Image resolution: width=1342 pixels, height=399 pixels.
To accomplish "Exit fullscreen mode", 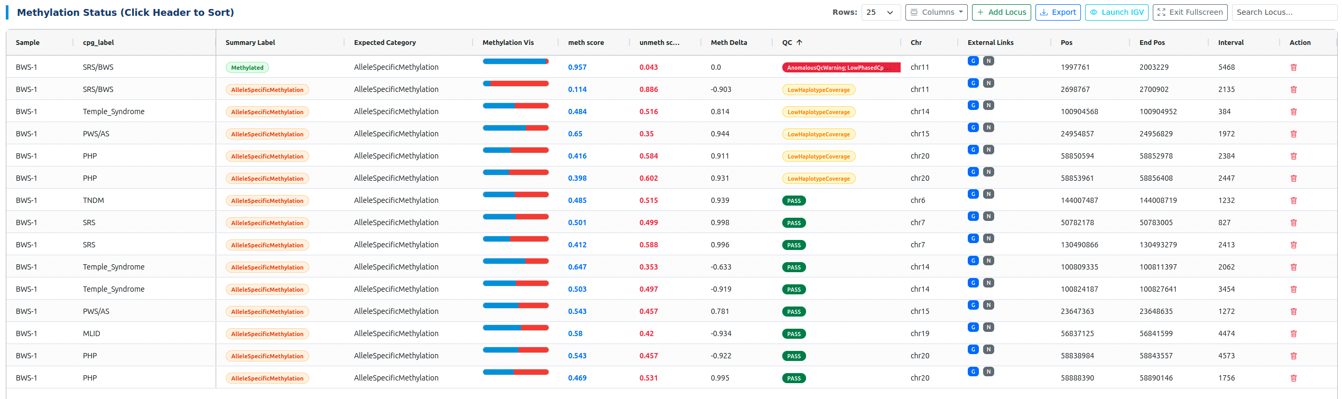I will point(1190,12).
